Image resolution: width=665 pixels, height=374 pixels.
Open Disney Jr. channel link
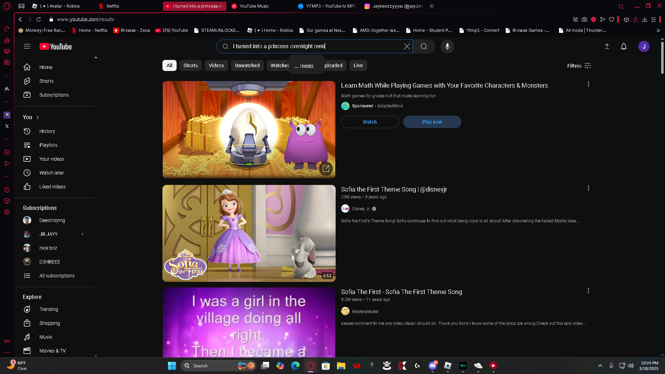point(361,209)
